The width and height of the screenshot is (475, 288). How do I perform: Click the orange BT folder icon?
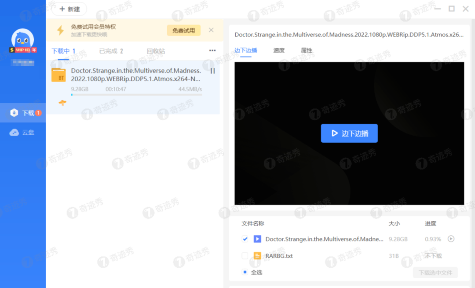click(x=58, y=75)
